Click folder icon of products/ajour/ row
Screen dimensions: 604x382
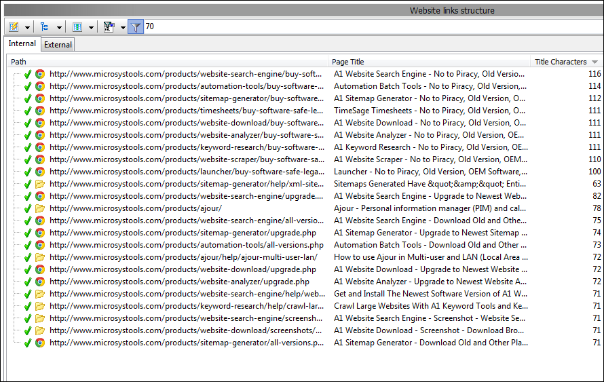40,208
